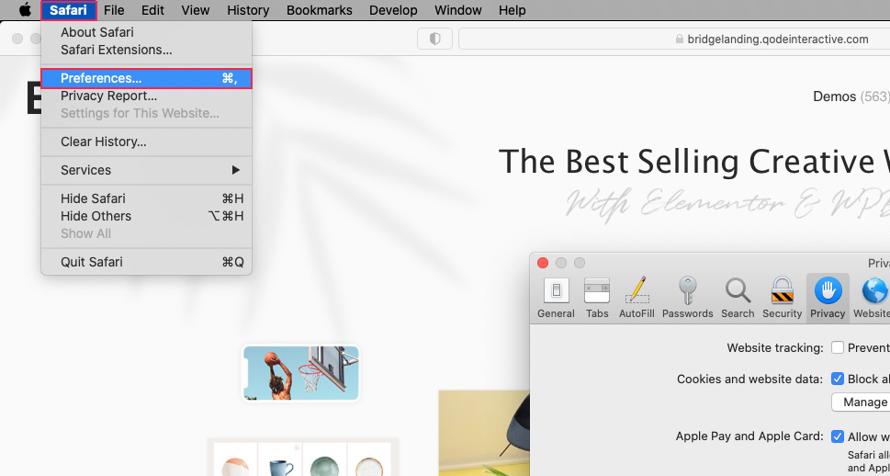Choose Preferences… from the Safari menu

click(x=146, y=78)
